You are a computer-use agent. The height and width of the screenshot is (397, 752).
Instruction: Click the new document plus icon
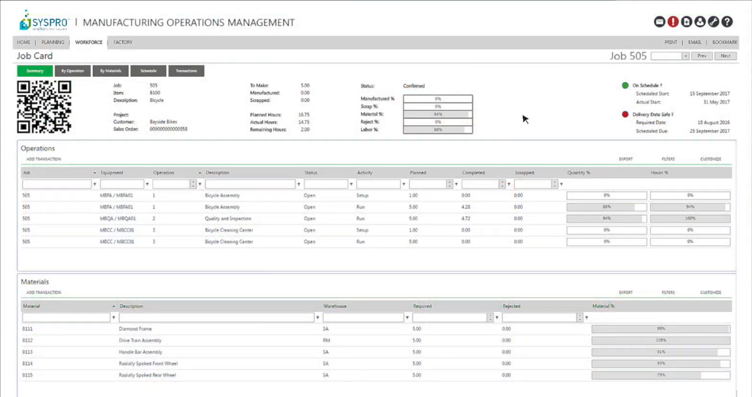tap(687, 22)
